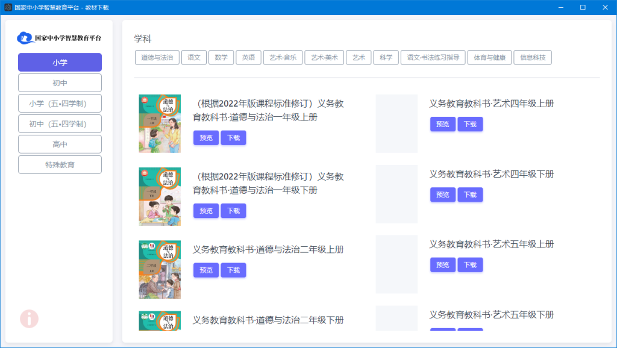The height and width of the screenshot is (348, 617).
Task: Click title 道德与法治一年级上册
Action: pyautogui.click(x=268, y=111)
